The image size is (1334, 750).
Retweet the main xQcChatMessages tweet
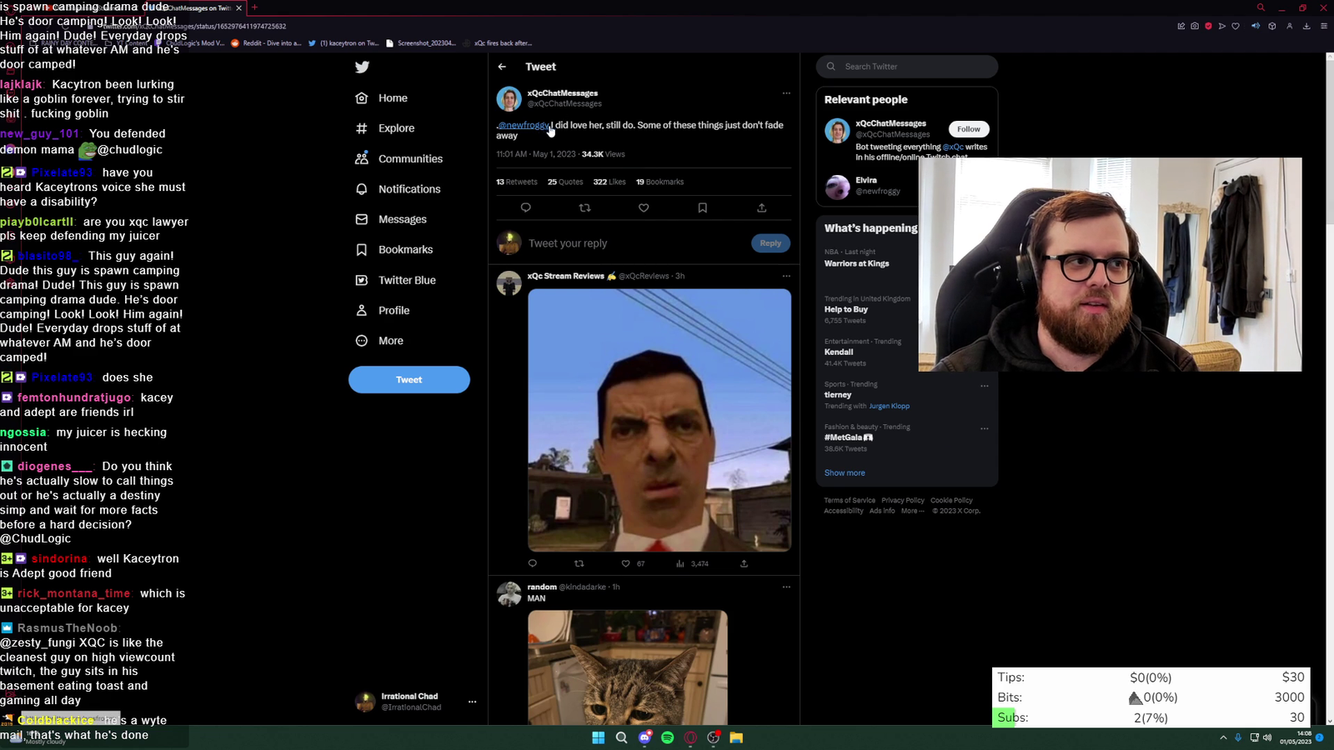coord(584,207)
